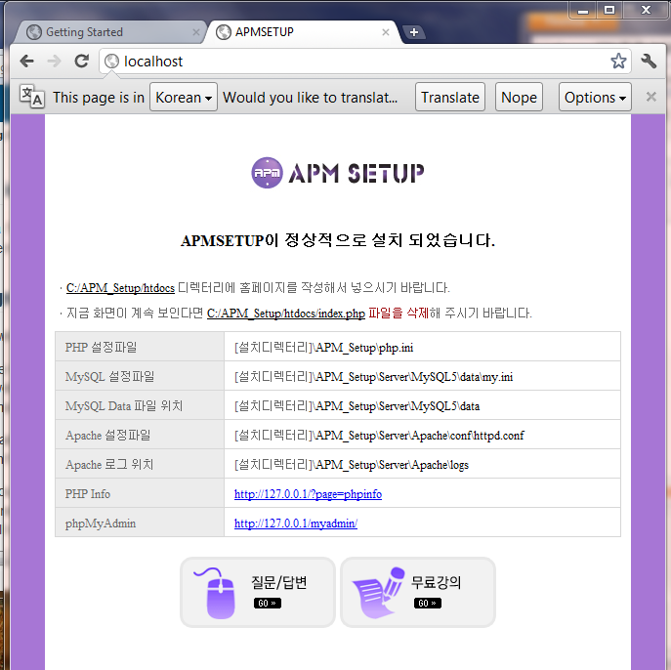This screenshot has width=671, height=670.
Task: Click the httpd.conf path value
Action: click(x=379, y=436)
